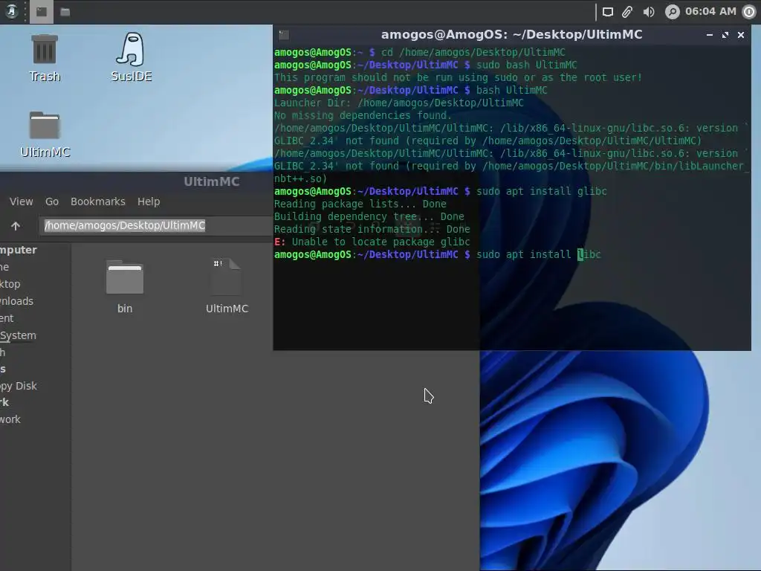Maximize the terminal window
The height and width of the screenshot is (571, 761).
[725, 35]
